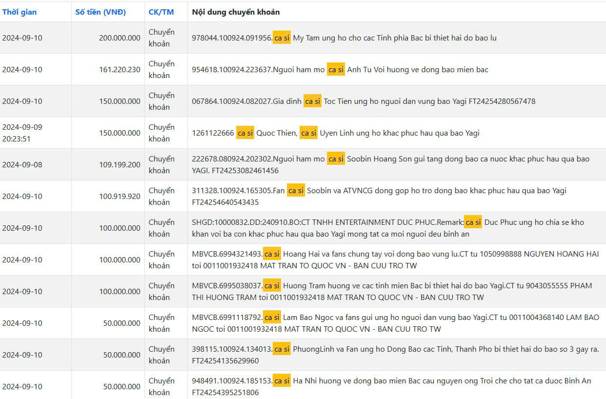Select the 109.199.200 amount cell

pyautogui.click(x=120, y=164)
